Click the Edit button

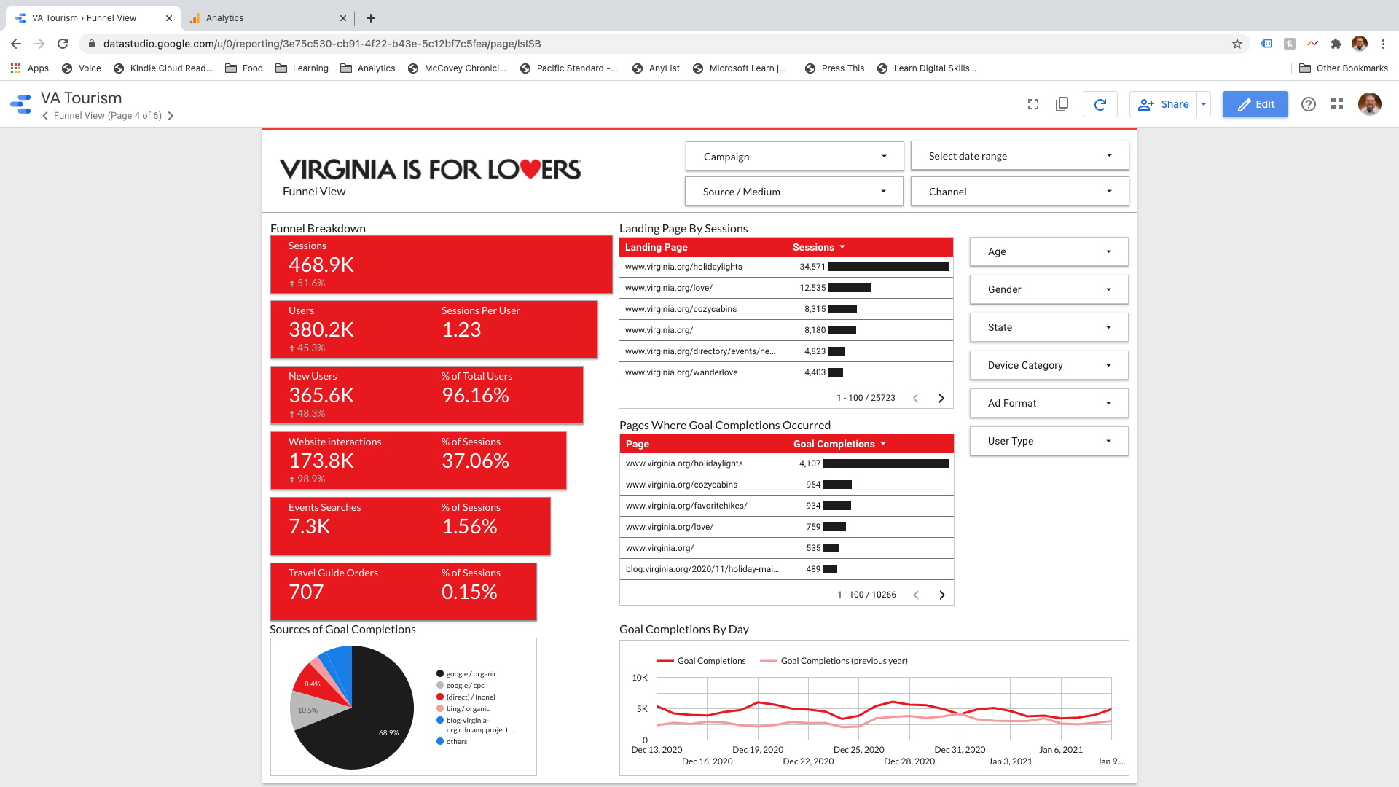1255,104
